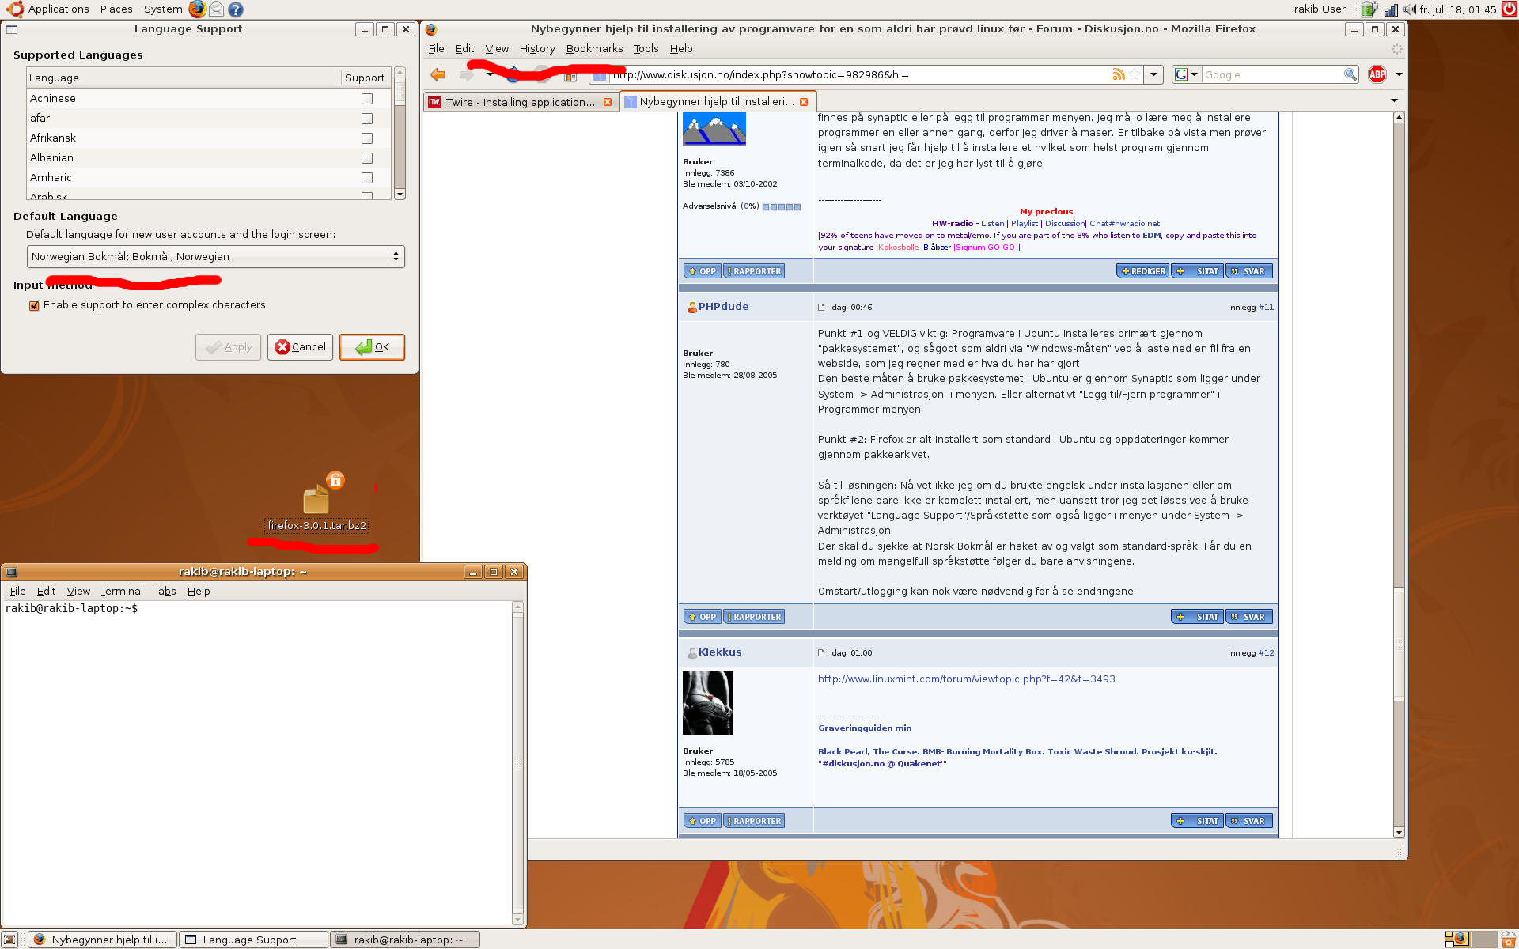
Task: Close the iTWire tab with its X
Action: [608, 102]
